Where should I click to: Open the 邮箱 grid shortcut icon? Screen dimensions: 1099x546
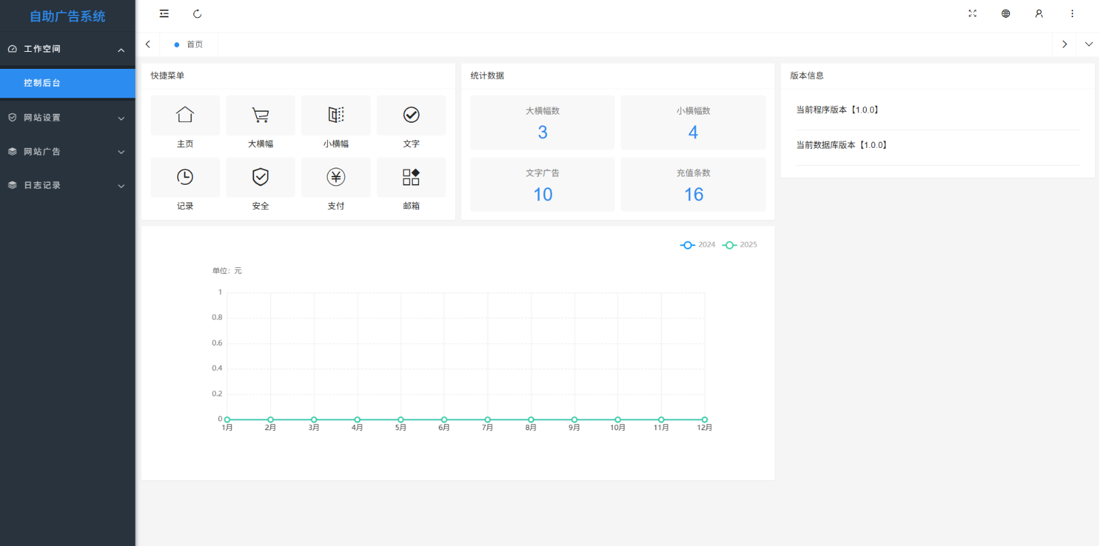click(411, 177)
